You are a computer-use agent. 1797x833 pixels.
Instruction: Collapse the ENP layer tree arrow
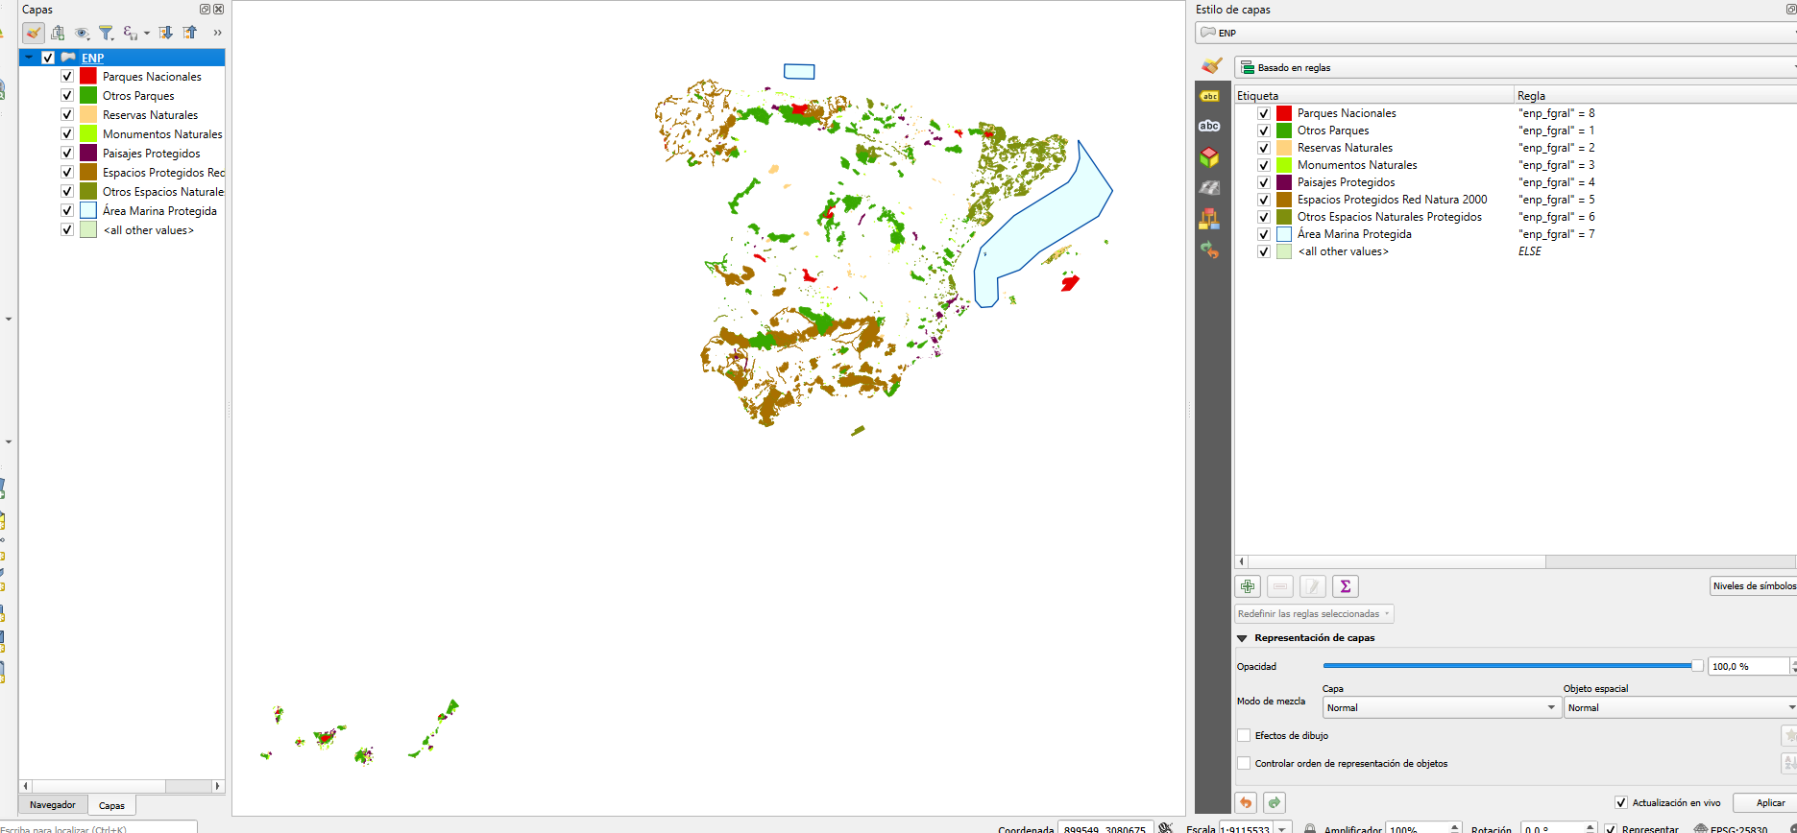pos(29,58)
